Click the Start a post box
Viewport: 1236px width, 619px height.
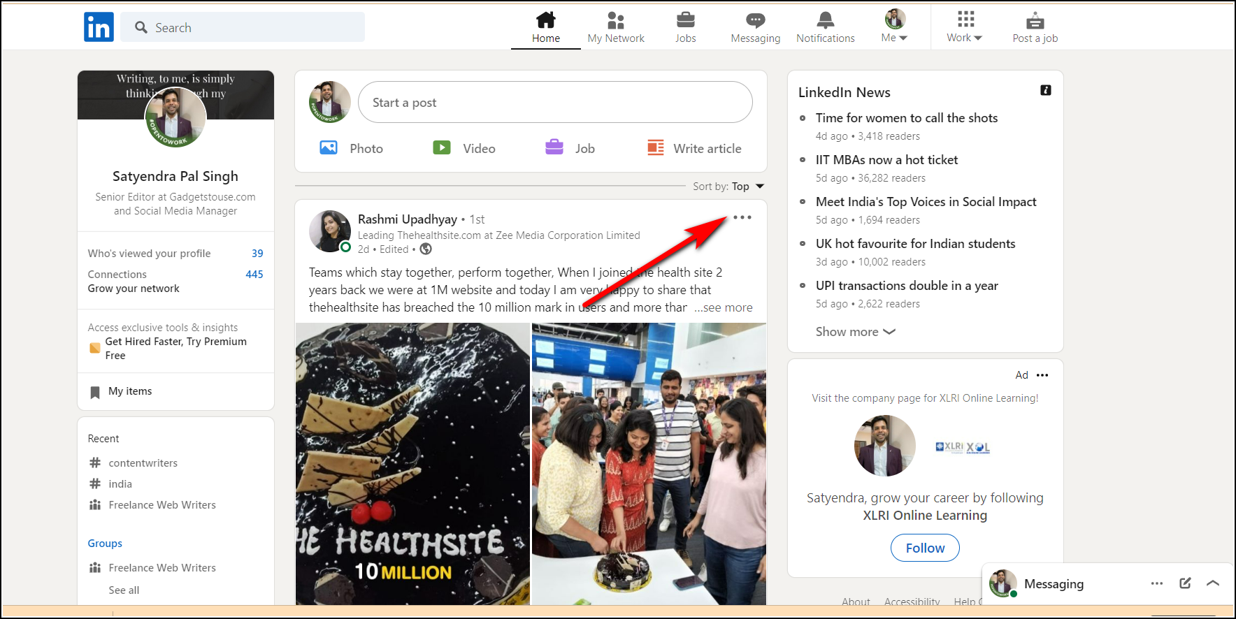tap(555, 102)
